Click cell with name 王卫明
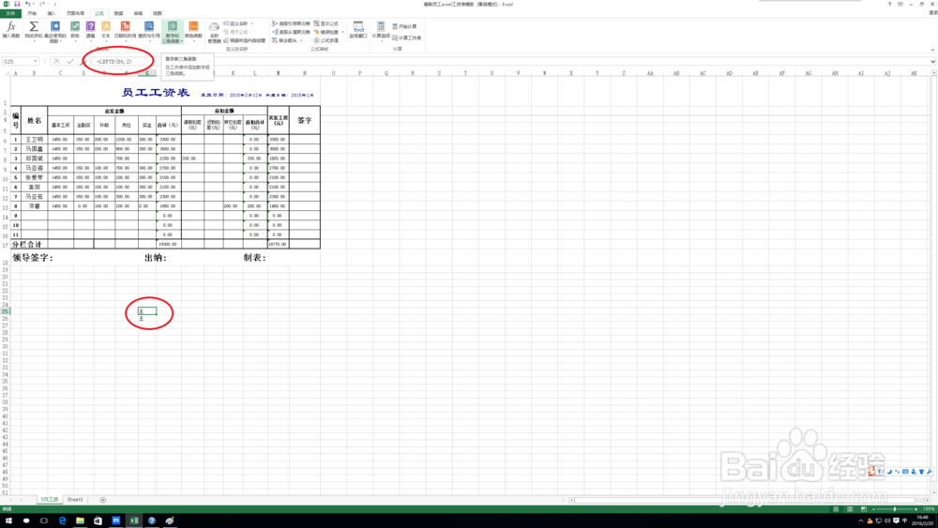Image resolution: width=938 pixels, height=528 pixels. [34, 140]
